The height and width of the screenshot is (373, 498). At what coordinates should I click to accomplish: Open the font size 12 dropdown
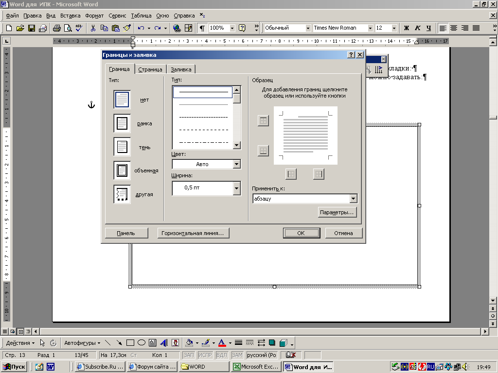394,28
